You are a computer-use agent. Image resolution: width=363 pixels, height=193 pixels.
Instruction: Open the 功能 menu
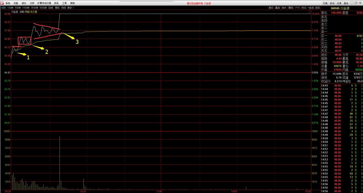(16, 3)
